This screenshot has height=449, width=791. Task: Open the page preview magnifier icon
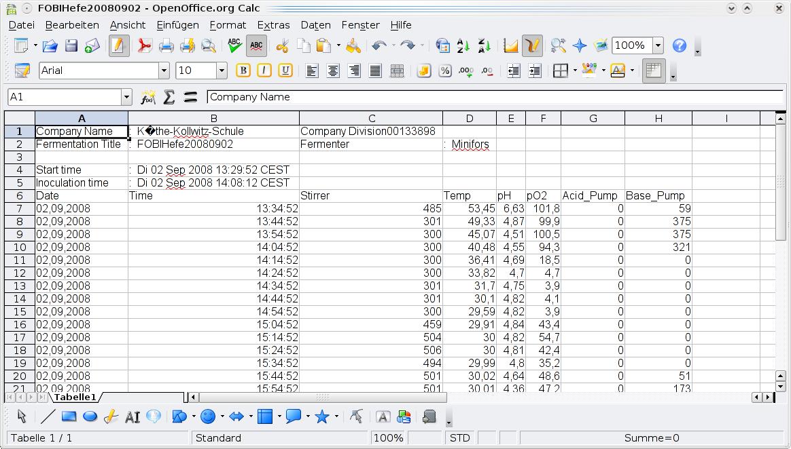209,46
